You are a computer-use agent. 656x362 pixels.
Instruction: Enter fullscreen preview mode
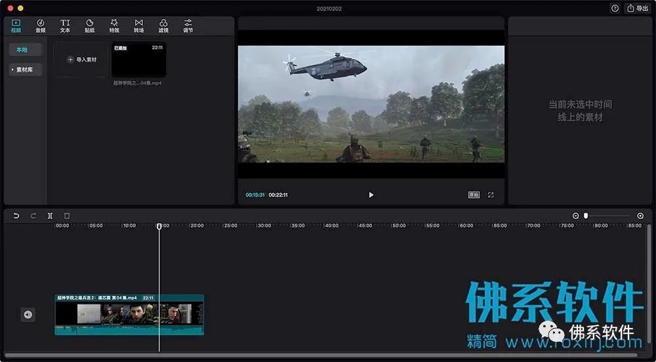[491, 195]
